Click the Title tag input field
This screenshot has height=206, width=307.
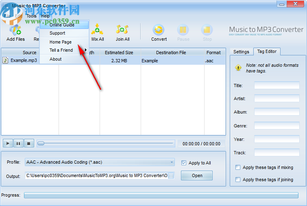click(277, 85)
